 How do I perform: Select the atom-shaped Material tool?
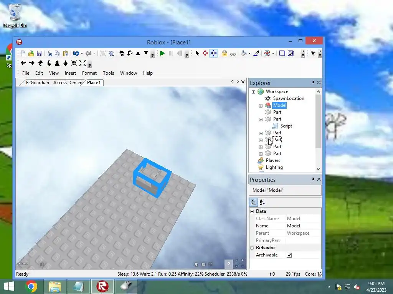point(267,53)
